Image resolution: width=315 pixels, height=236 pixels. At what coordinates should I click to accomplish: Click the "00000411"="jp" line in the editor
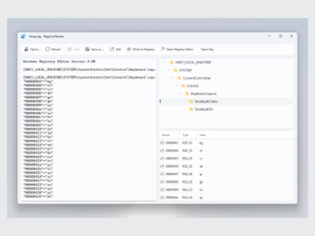click(38, 133)
